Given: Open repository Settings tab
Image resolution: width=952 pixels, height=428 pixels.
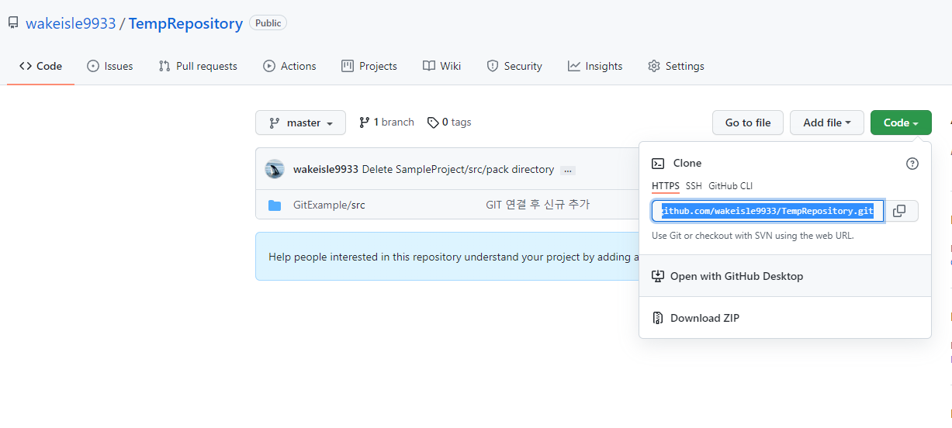Looking at the screenshot, I should [x=676, y=66].
